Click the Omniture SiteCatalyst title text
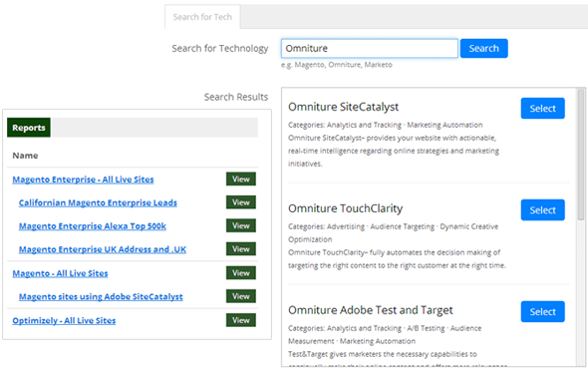 343,107
